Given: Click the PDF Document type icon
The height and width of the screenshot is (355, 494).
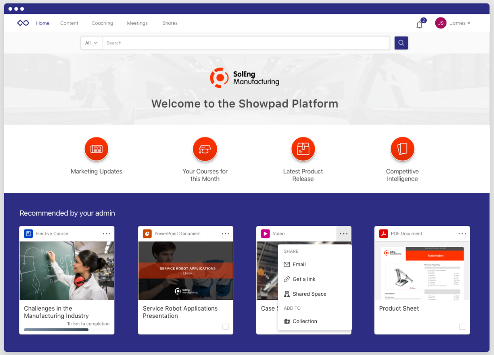Looking at the screenshot, I should tap(384, 234).
